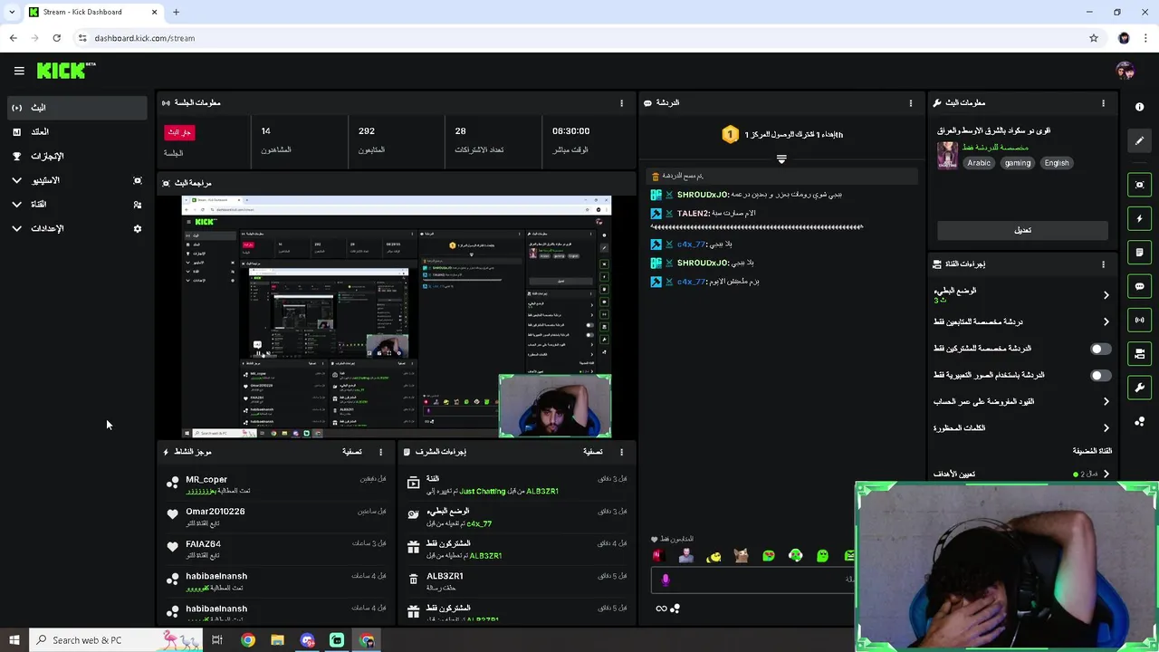Open the stream info panel three-dot menu
The height and width of the screenshot is (652, 1159).
point(1103,103)
